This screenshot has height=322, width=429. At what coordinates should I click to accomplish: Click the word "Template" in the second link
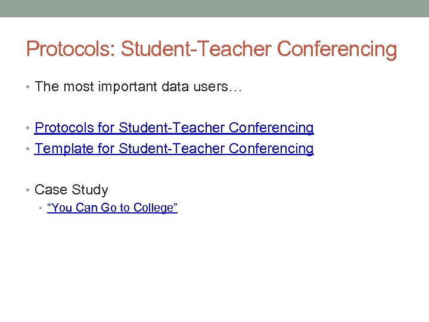[64, 148]
